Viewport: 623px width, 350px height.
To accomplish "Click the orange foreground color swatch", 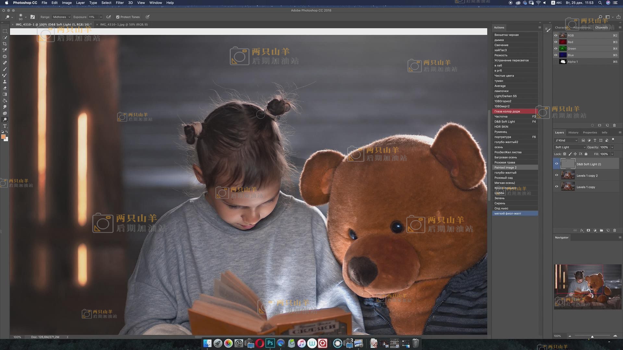I will point(3,137).
